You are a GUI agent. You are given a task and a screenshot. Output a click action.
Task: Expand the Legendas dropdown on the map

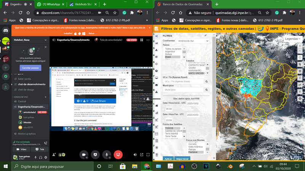293,39
